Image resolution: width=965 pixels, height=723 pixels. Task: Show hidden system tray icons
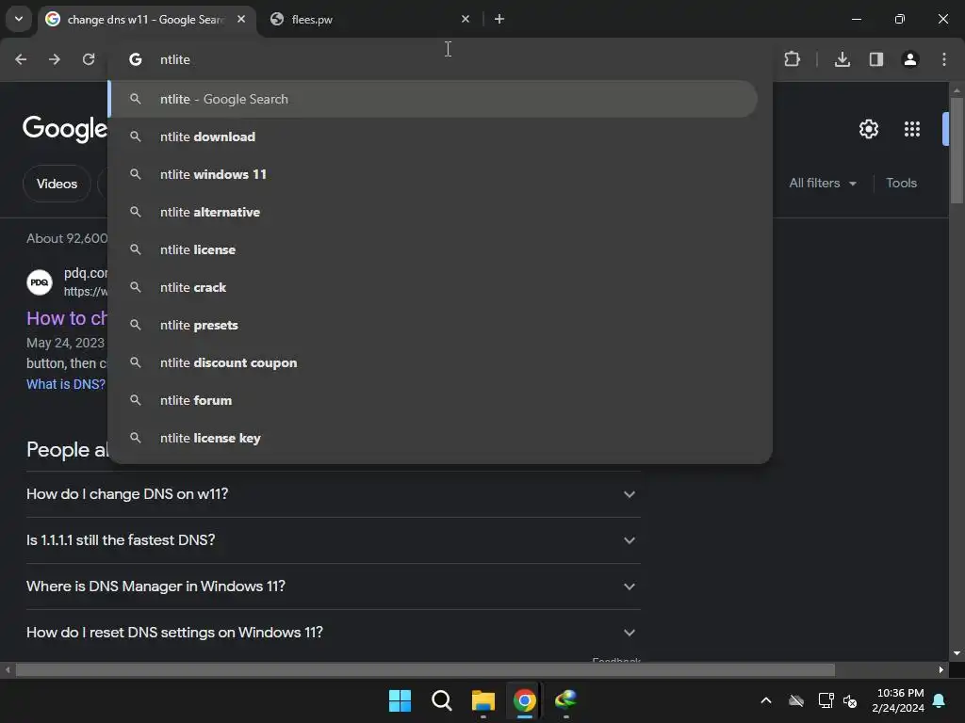tap(766, 700)
